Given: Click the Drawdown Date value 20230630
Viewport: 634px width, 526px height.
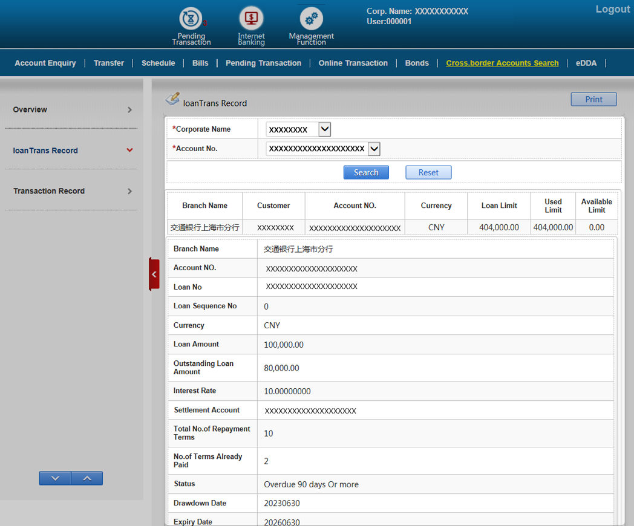Looking at the screenshot, I should 282,504.
